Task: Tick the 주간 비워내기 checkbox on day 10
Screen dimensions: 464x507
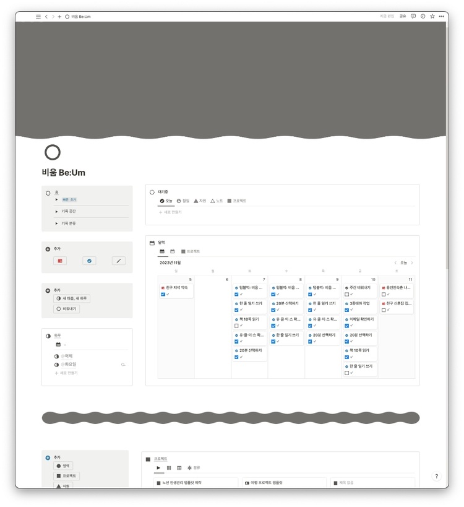Action: coord(346,294)
